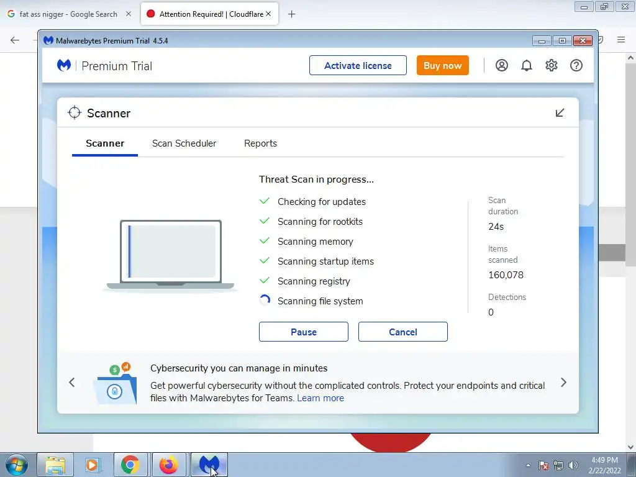The height and width of the screenshot is (477, 636).
Task: Click the Detections count '0'
Action: (x=491, y=312)
